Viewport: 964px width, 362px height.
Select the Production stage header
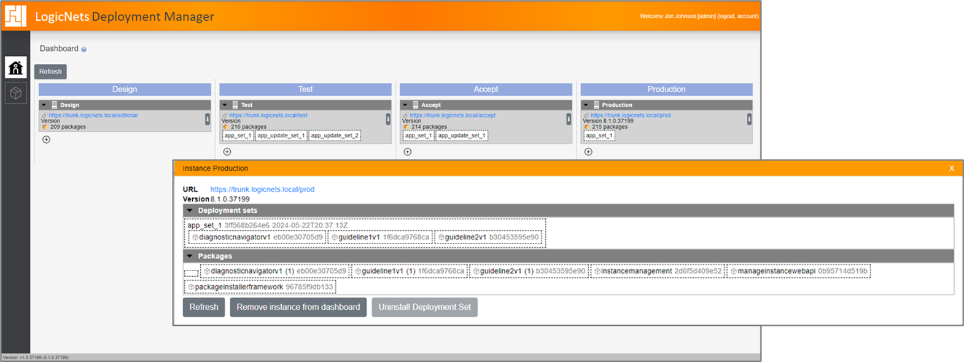click(666, 90)
